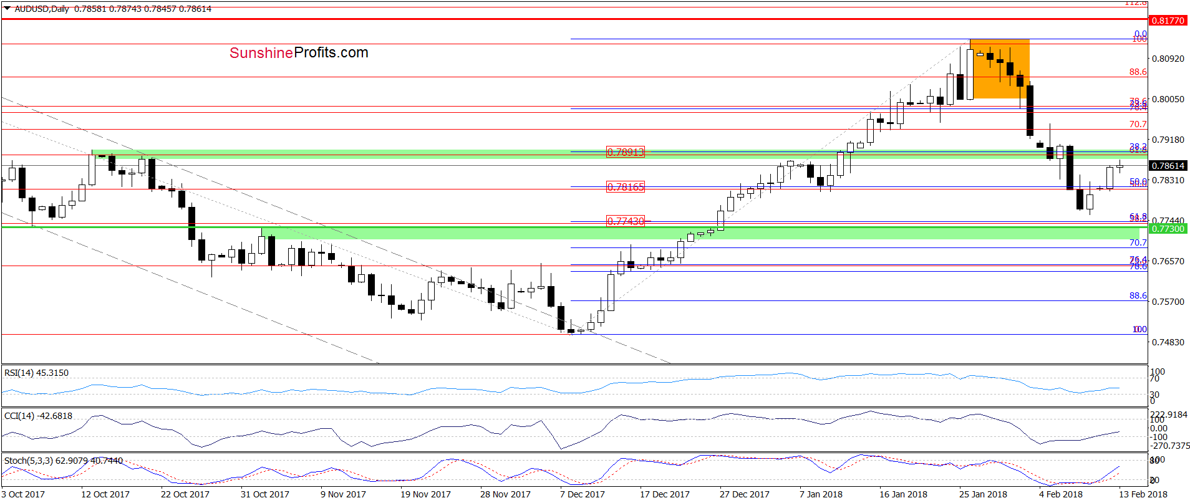Click the 0.78165 level label

tap(626, 187)
